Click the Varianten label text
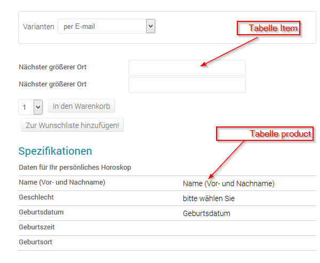The image size is (320, 263). click(x=38, y=27)
